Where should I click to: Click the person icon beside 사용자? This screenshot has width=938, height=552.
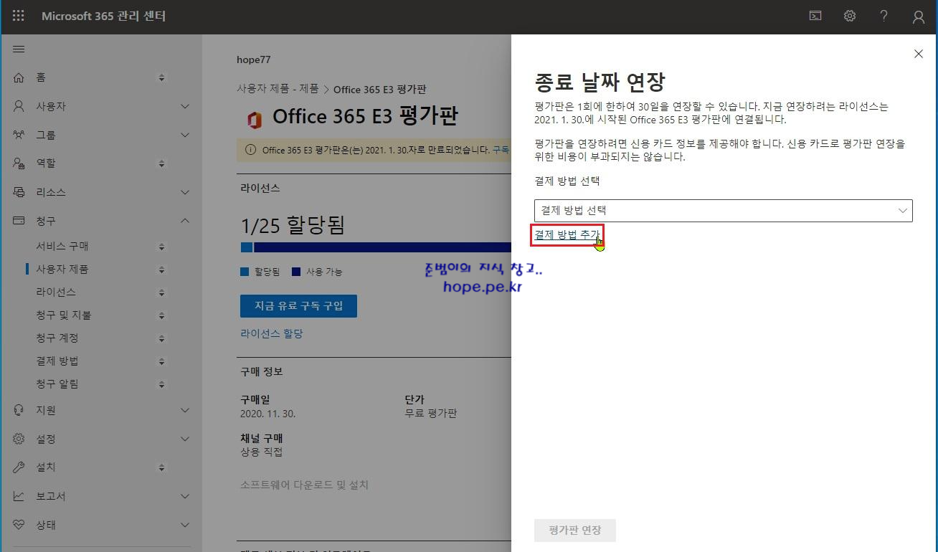[19, 106]
